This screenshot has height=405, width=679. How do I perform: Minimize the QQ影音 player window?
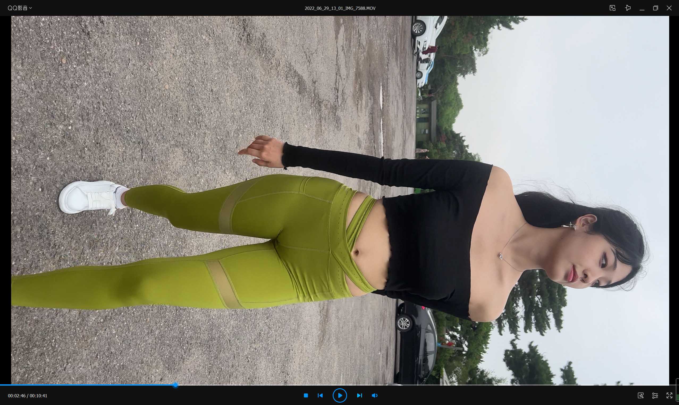coord(642,8)
